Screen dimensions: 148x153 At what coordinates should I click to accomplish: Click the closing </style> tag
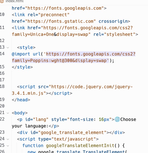pyautogui.click(x=22, y=67)
